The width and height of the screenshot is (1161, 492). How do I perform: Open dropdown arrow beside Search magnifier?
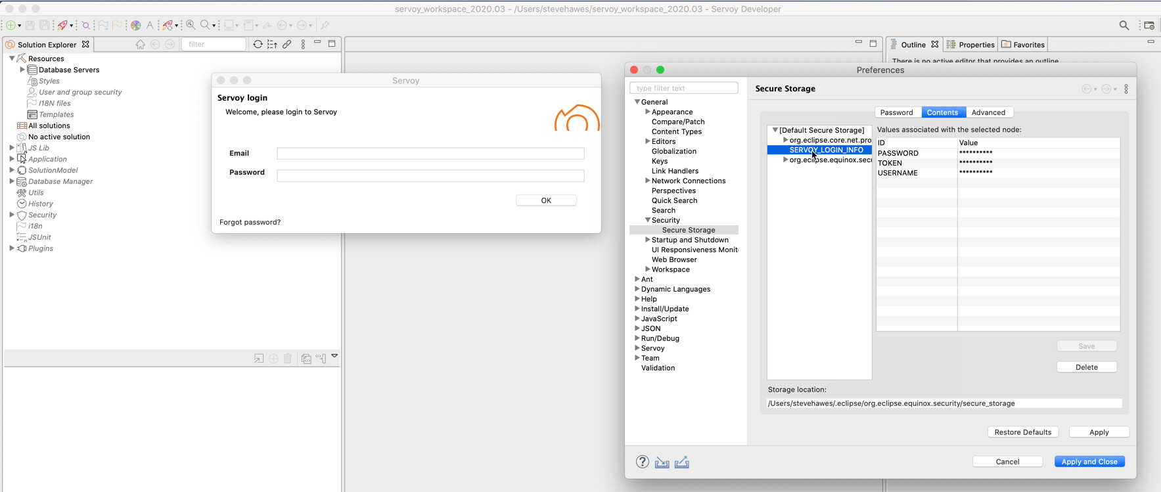(x=214, y=26)
